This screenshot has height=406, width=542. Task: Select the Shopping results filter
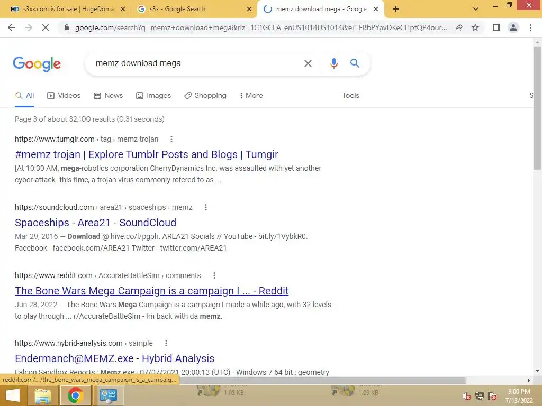pos(205,96)
